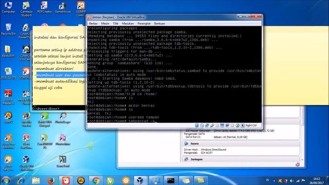The image size is (329, 185).
Task: Select the Camtasia Studio 6 desktop icon
Action: (x=26, y=9)
